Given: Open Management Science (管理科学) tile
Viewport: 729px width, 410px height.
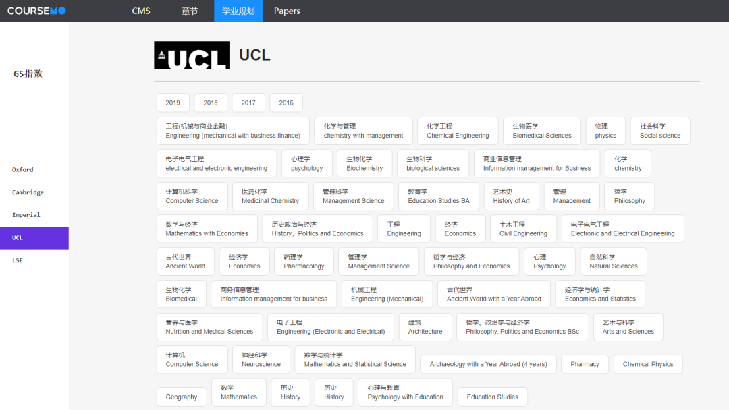Looking at the screenshot, I should point(354,196).
